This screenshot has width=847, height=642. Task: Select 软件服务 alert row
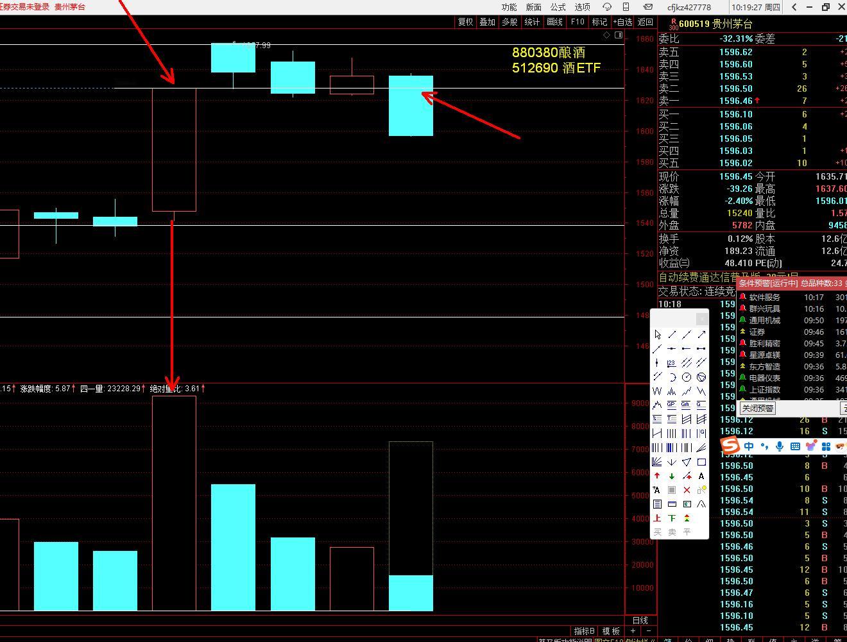pos(792,297)
